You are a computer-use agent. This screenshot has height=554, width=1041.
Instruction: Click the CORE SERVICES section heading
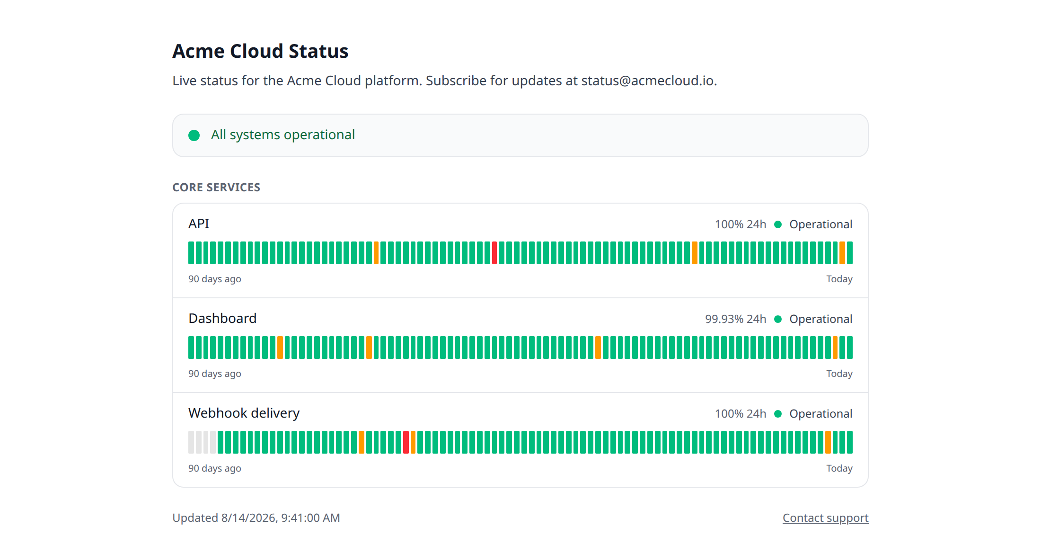pyautogui.click(x=216, y=188)
